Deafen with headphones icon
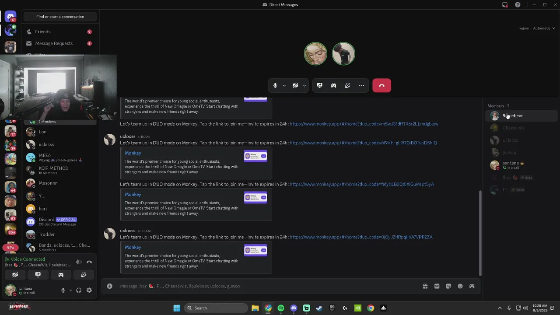This screenshot has width=560, height=315. pyautogui.click(x=79, y=290)
